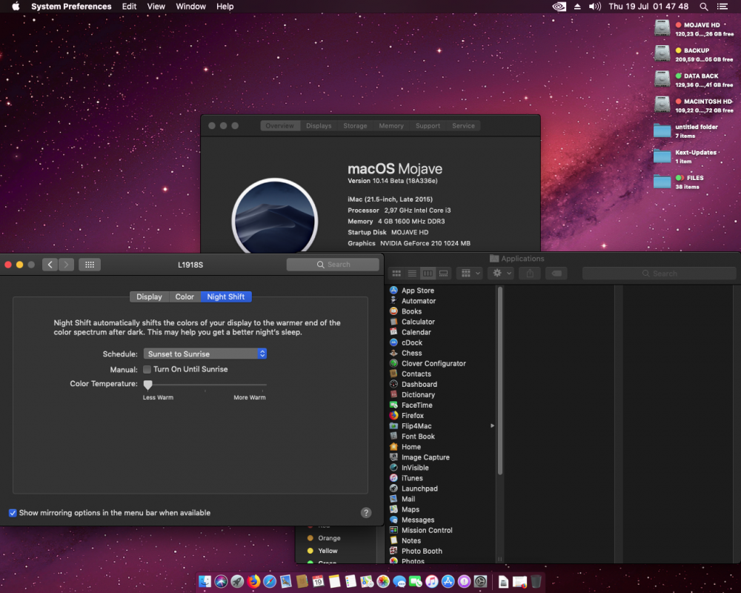Viewport: 741px width, 593px height.
Task: Select the Night Shift tab
Action: point(226,296)
